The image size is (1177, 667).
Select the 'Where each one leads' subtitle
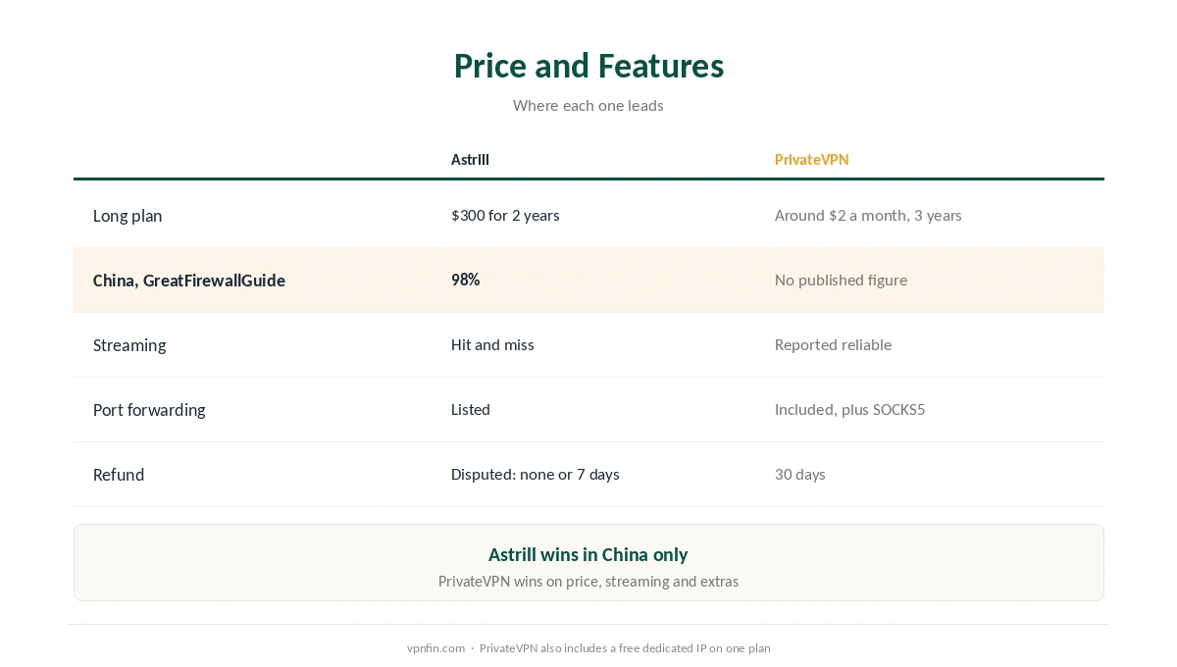coord(588,105)
